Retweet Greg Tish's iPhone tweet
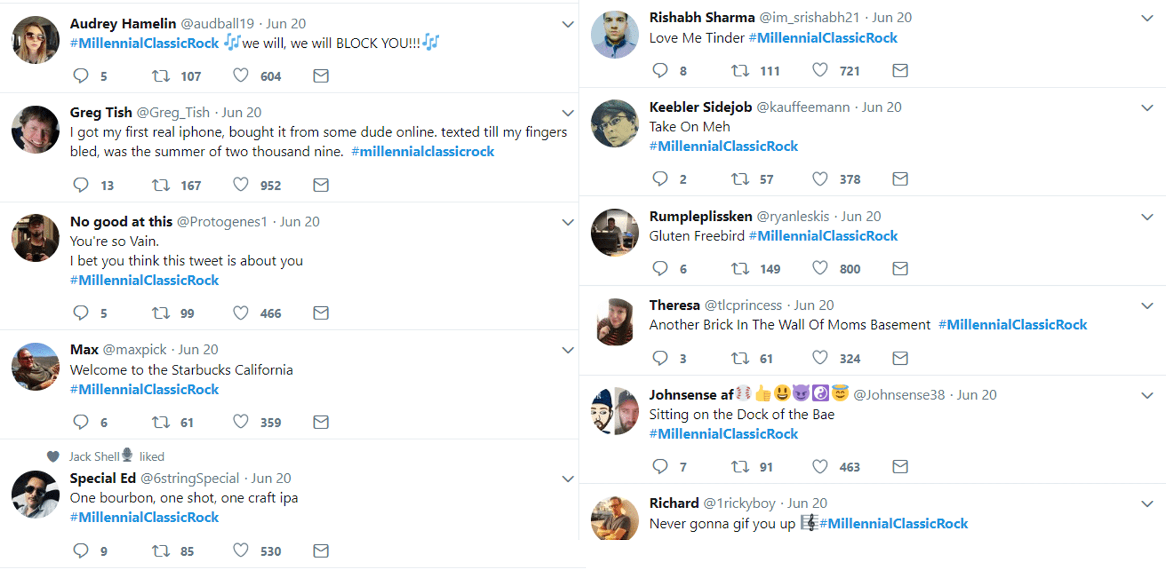 coord(161,185)
